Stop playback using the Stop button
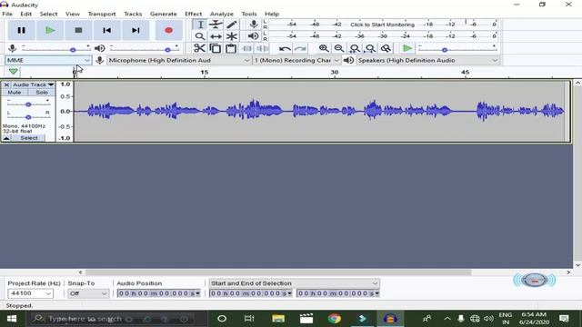This screenshot has height=327, width=582. coord(78,30)
